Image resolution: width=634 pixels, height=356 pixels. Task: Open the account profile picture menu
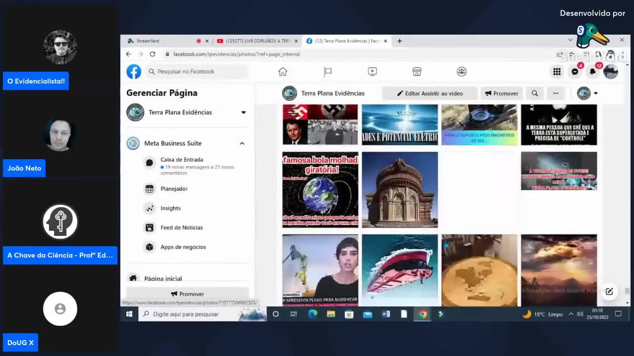611,72
